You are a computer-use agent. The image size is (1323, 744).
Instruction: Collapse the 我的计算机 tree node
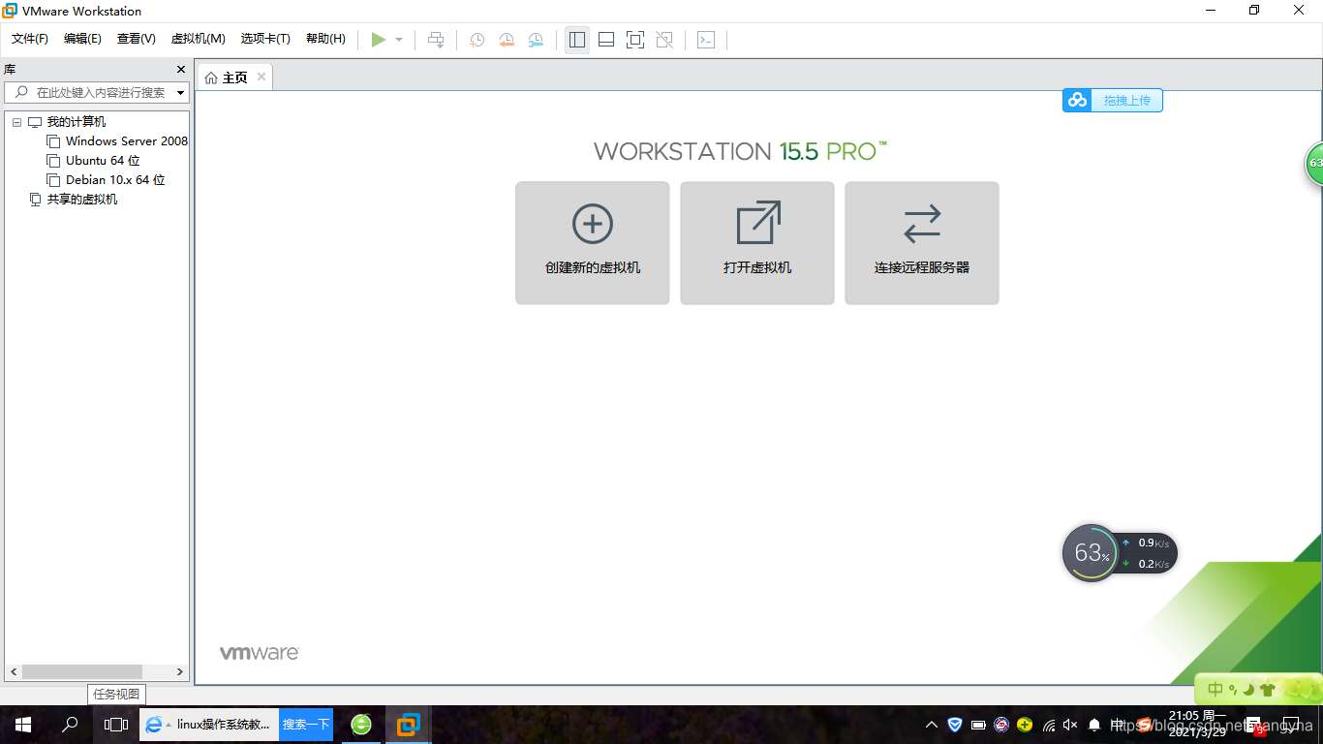click(16, 122)
